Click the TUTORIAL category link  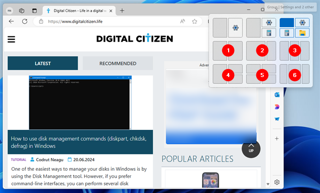(19, 160)
